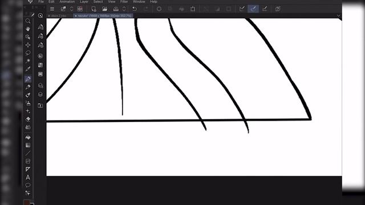The width and height of the screenshot is (365, 205).
Task: Select the Zoom magnifier tool
Action: pyautogui.click(x=28, y=21)
